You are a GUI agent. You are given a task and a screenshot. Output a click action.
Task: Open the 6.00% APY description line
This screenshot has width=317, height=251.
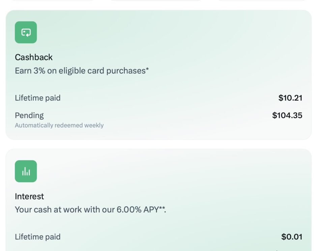[x=90, y=210]
